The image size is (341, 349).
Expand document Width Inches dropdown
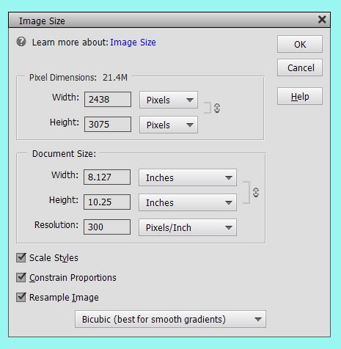pyautogui.click(x=188, y=177)
